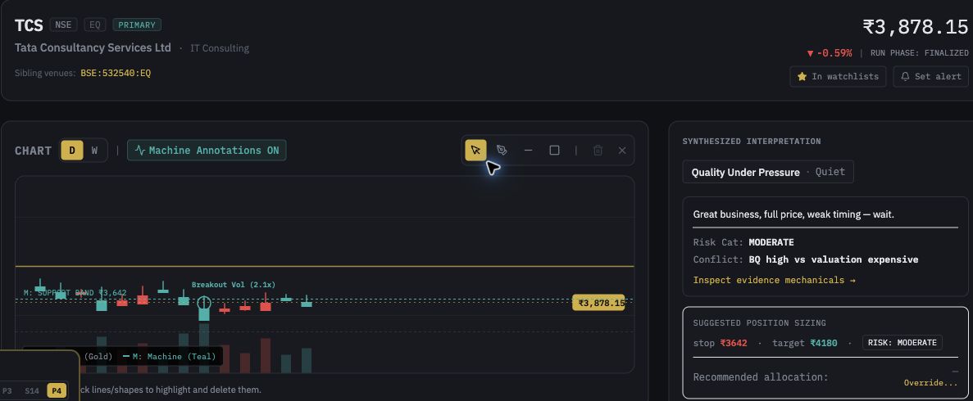Click the Risk Cat: MODERATE line
The width and height of the screenshot is (973, 401).
743,242
